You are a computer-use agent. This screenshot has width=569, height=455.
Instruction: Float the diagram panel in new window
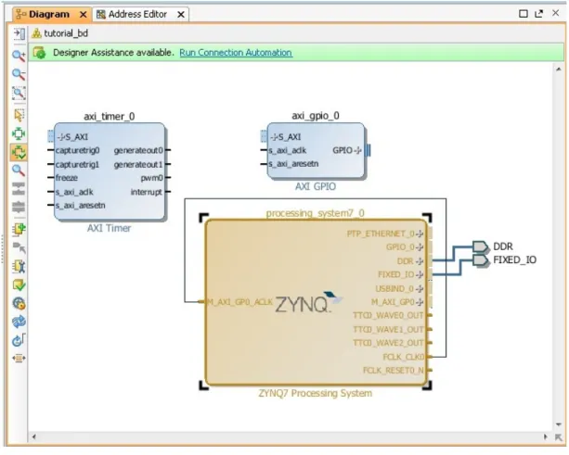(539, 14)
